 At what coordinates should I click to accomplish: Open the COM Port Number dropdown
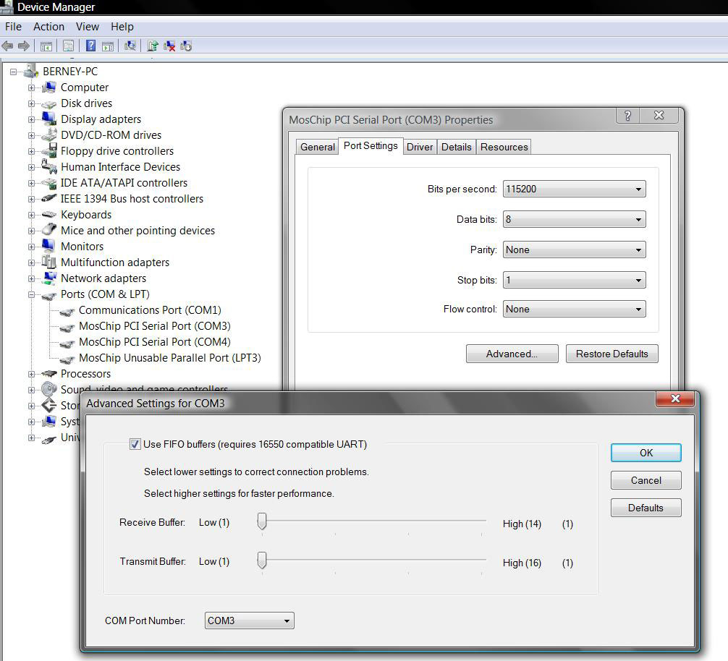(250, 621)
